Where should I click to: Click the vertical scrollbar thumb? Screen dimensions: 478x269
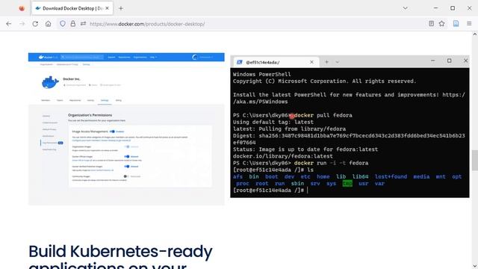click(x=475, y=160)
